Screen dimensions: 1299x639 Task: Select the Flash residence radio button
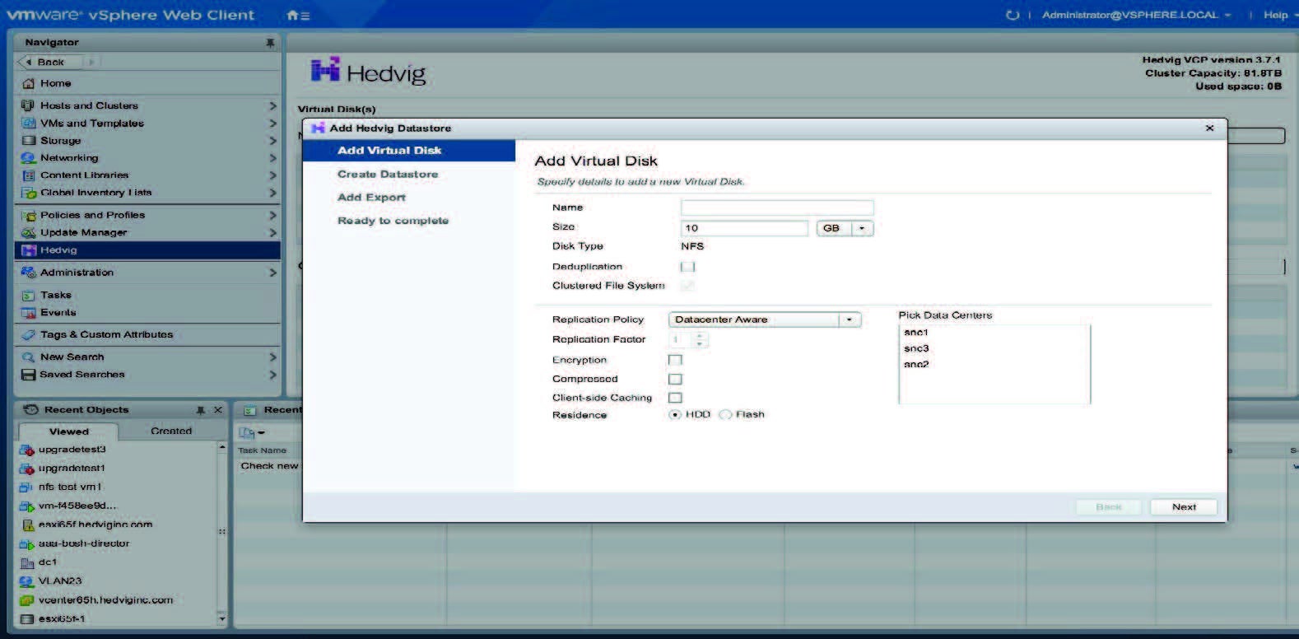pyautogui.click(x=725, y=415)
